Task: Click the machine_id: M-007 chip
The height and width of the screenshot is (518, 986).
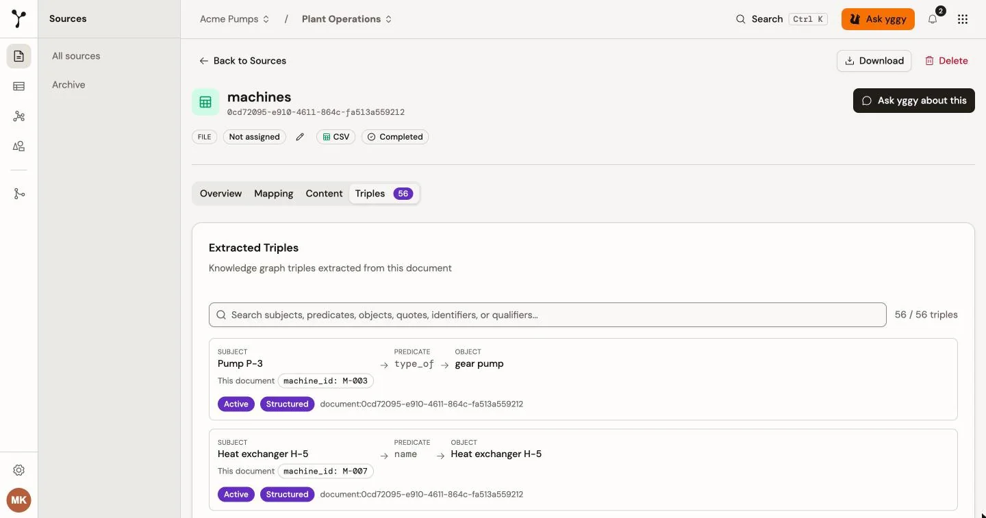Action: [x=325, y=471]
